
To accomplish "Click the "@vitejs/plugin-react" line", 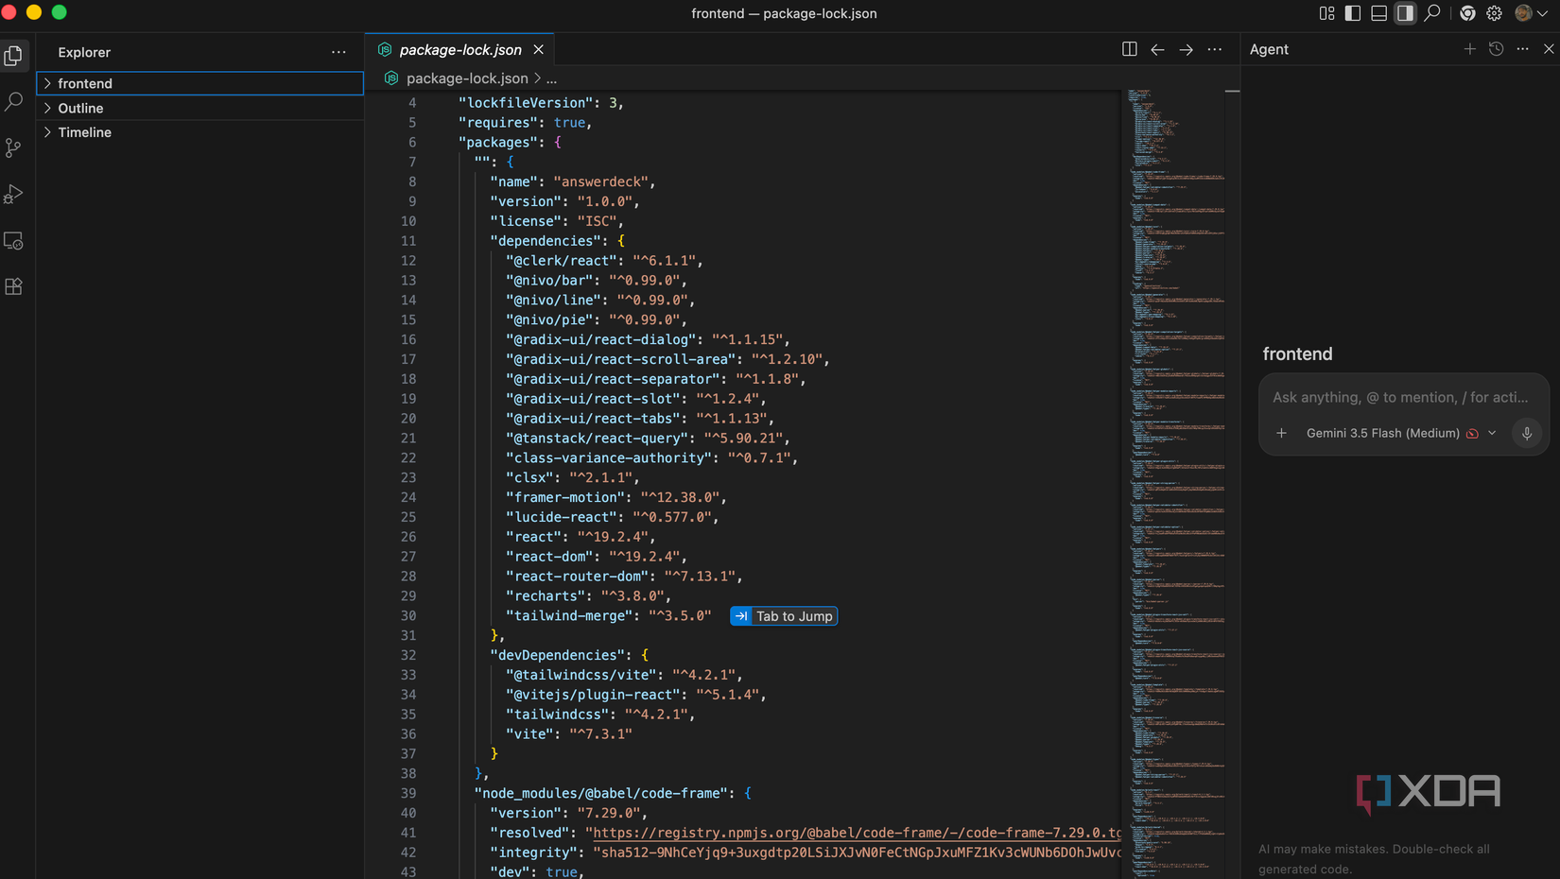I will (636, 695).
